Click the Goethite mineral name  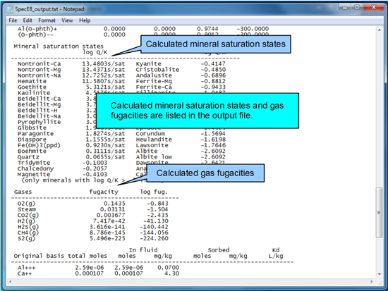(x=32, y=87)
